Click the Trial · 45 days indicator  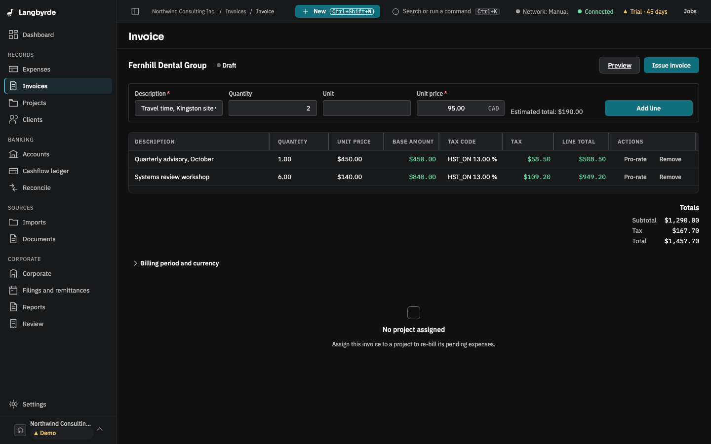pyautogui.click(x=645, y=11)
